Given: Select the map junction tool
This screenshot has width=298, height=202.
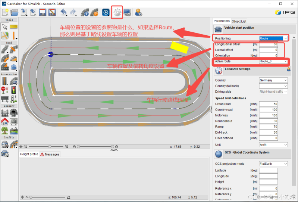Looking at the screenshot, I should tap(5, 36).
